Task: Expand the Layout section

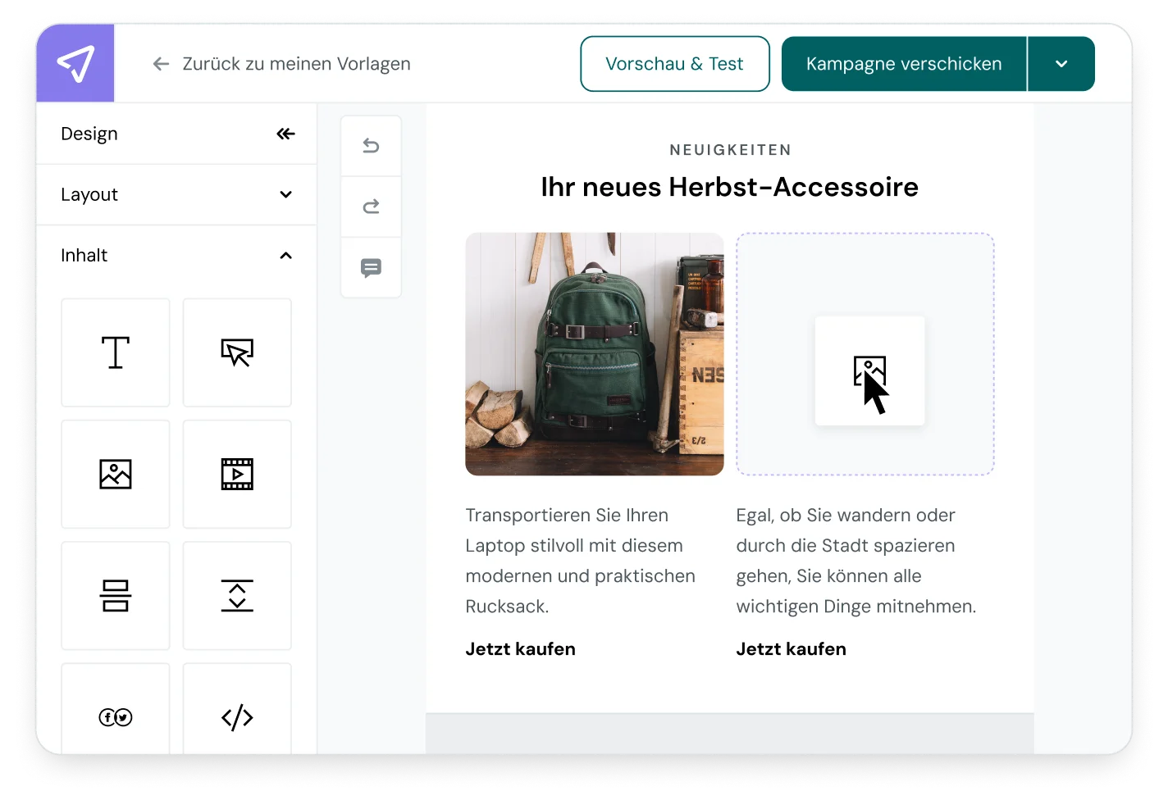Action: (285, 194)
